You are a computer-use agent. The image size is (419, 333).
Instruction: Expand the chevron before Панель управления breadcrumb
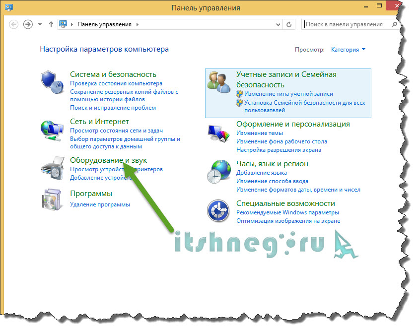click(72, 25)
